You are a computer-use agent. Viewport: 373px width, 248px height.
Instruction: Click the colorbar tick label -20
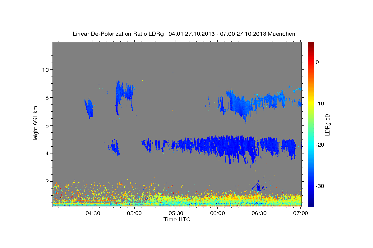click(x=320, y=145)
